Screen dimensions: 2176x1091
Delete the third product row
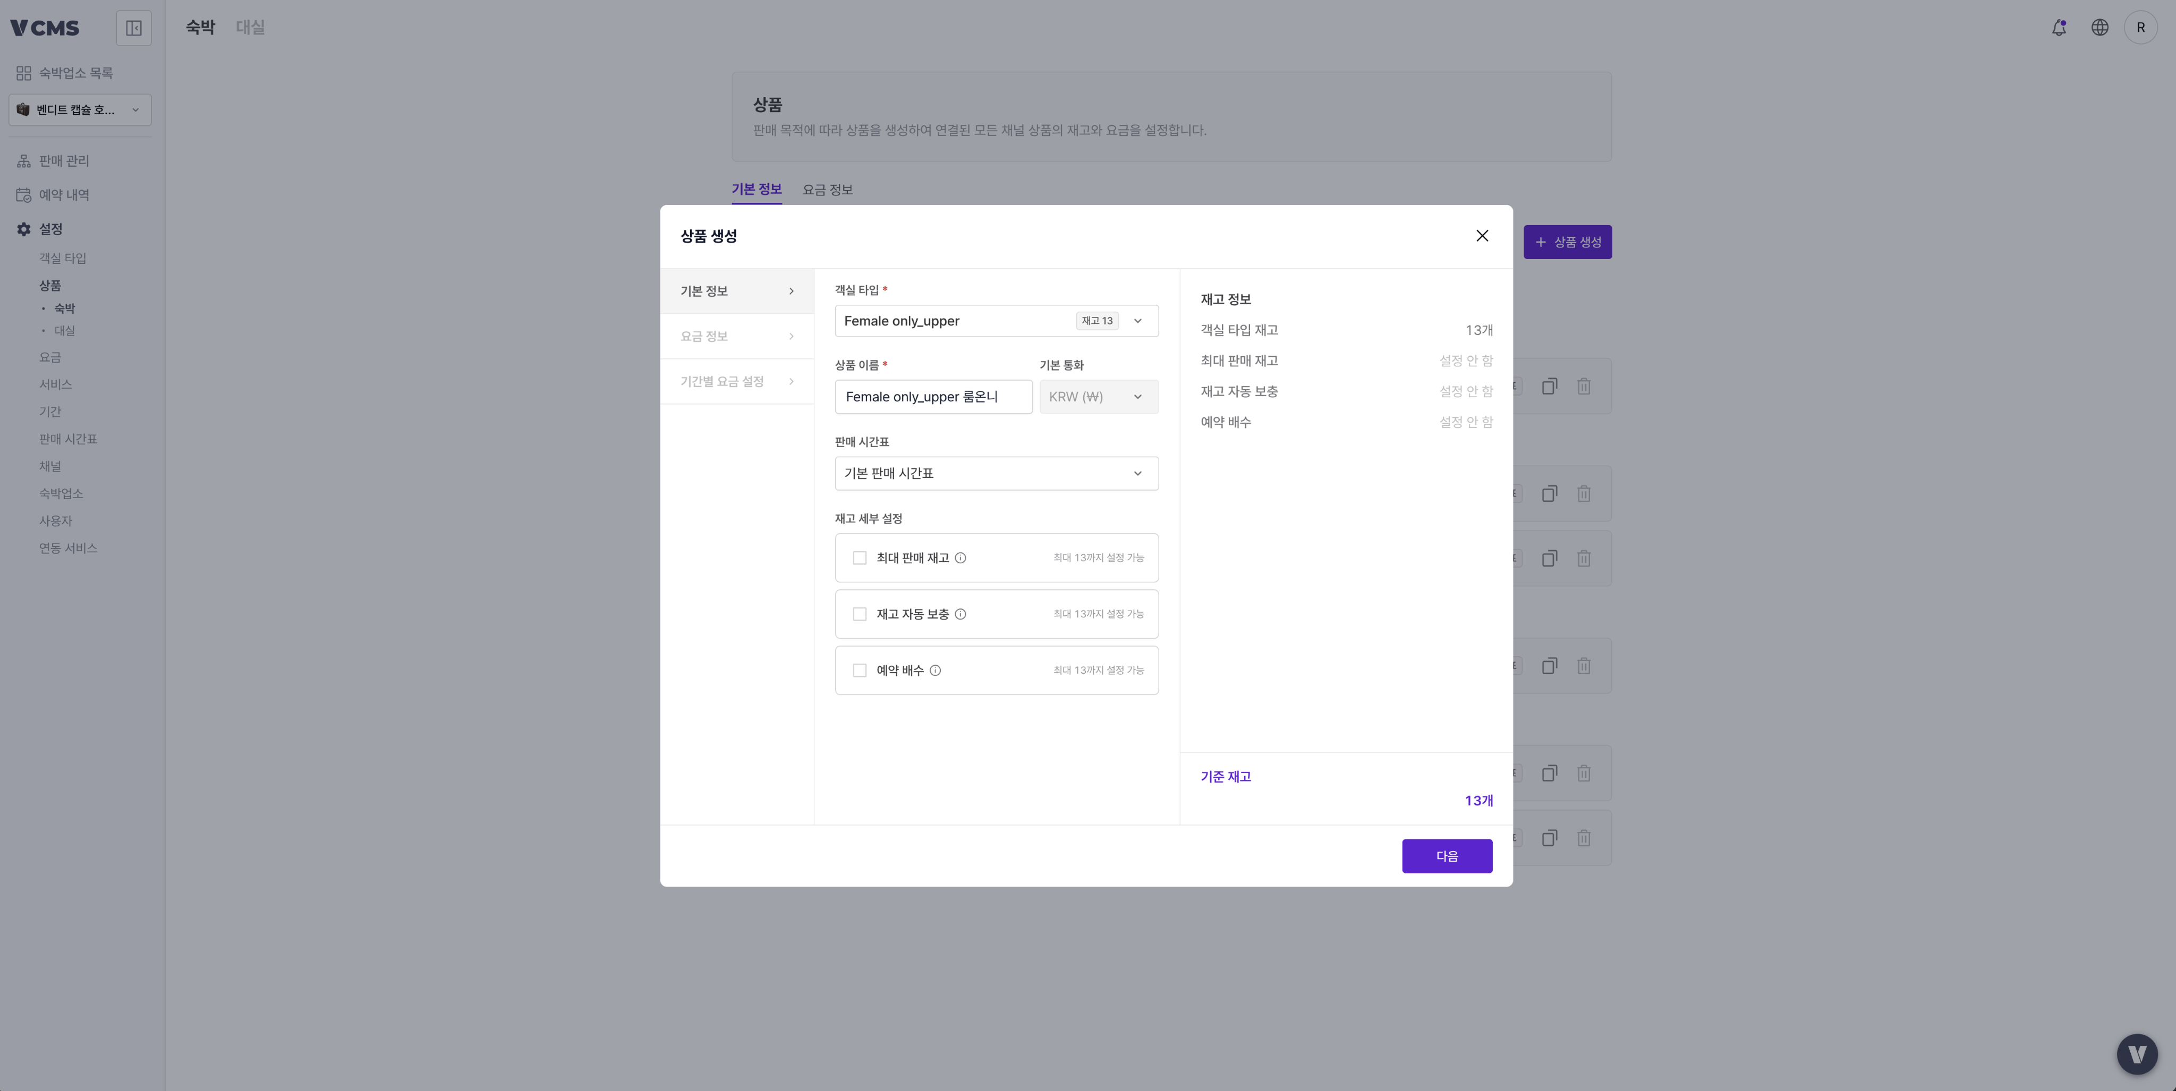(x=1584, y=558)
